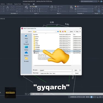Open OneDrive in the places sidebar
The image size is (103, 103).
[x=26, y=54]
